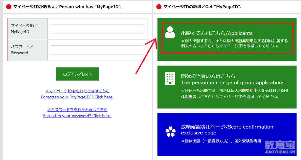This screenshot has height=160, width=301.
Task: Click the building icon for group applications
Action: coord(170,78)
